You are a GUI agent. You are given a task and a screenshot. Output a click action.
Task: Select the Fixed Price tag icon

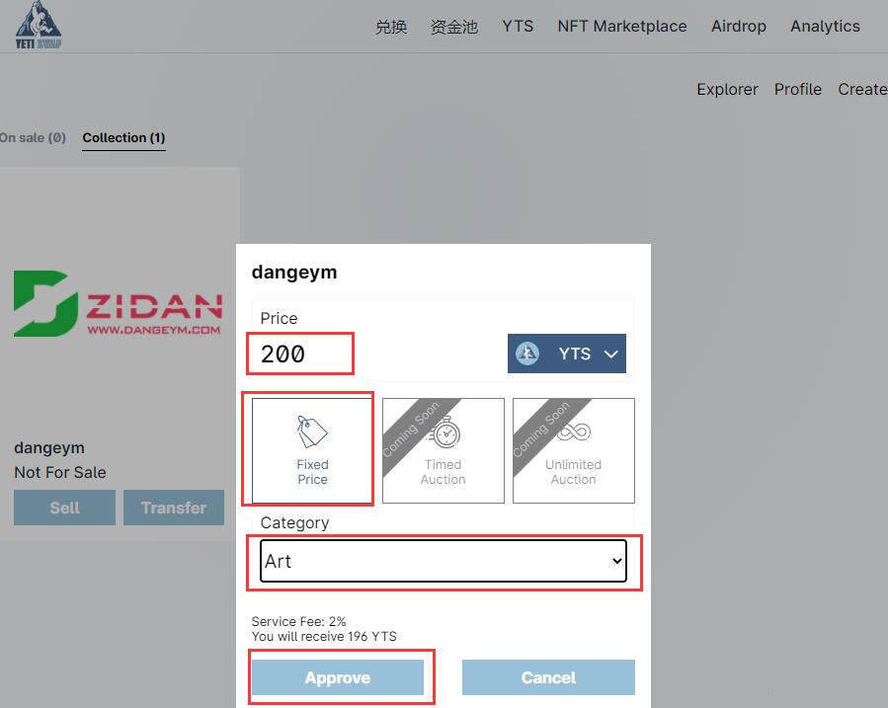click(x=312, y=432)
